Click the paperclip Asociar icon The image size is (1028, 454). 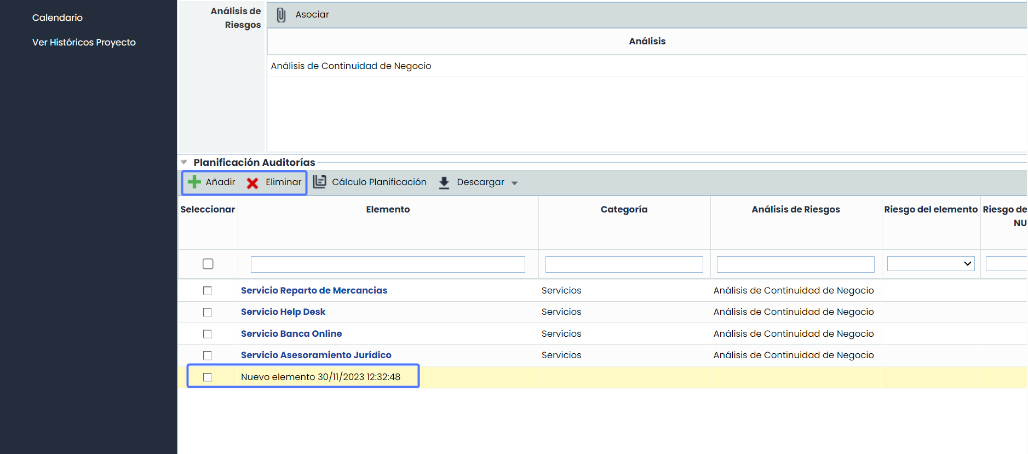281,15
